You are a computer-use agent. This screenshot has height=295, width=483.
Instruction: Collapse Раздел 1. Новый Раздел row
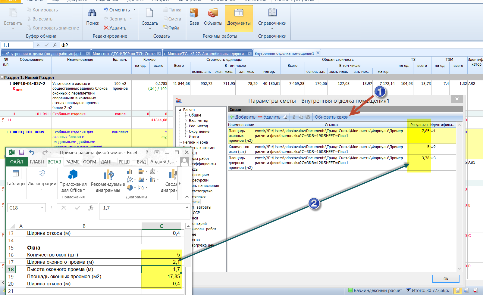(x=2, y=77)
